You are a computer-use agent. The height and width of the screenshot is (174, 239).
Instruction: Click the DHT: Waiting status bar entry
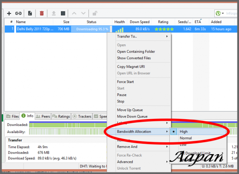(x=93, y=166)
